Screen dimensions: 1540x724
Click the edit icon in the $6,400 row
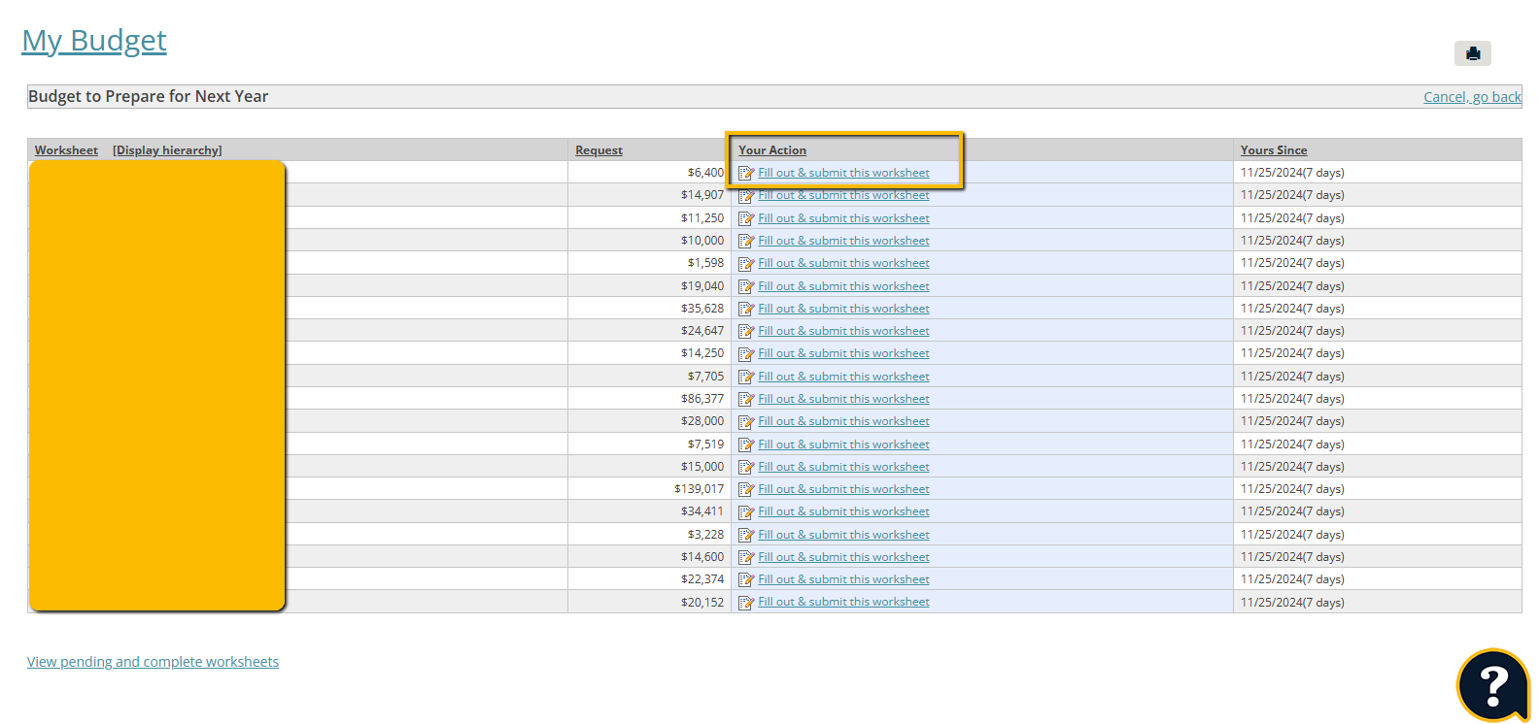point(746,174)
